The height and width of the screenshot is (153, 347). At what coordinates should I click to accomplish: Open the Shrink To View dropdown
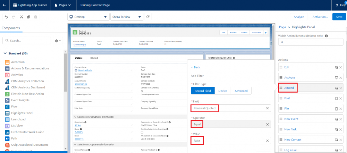tap(127, 17)
